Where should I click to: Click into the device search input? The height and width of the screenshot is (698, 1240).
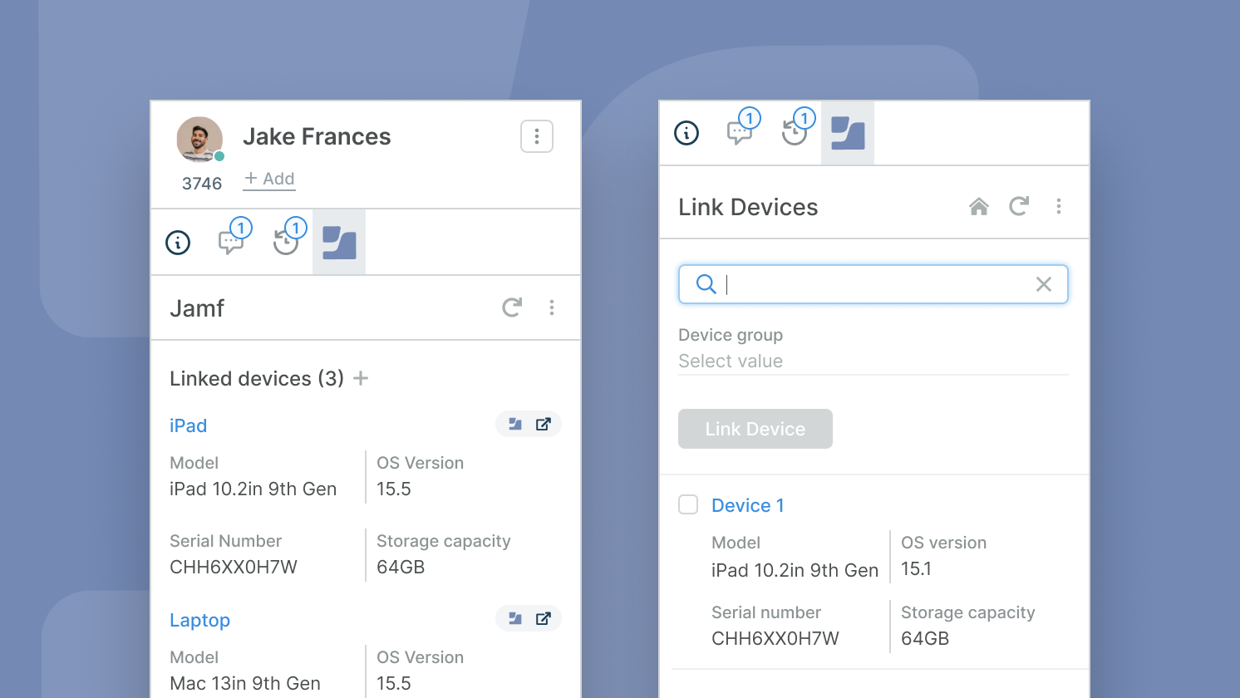pyautogui.click(x=873, y=284)
